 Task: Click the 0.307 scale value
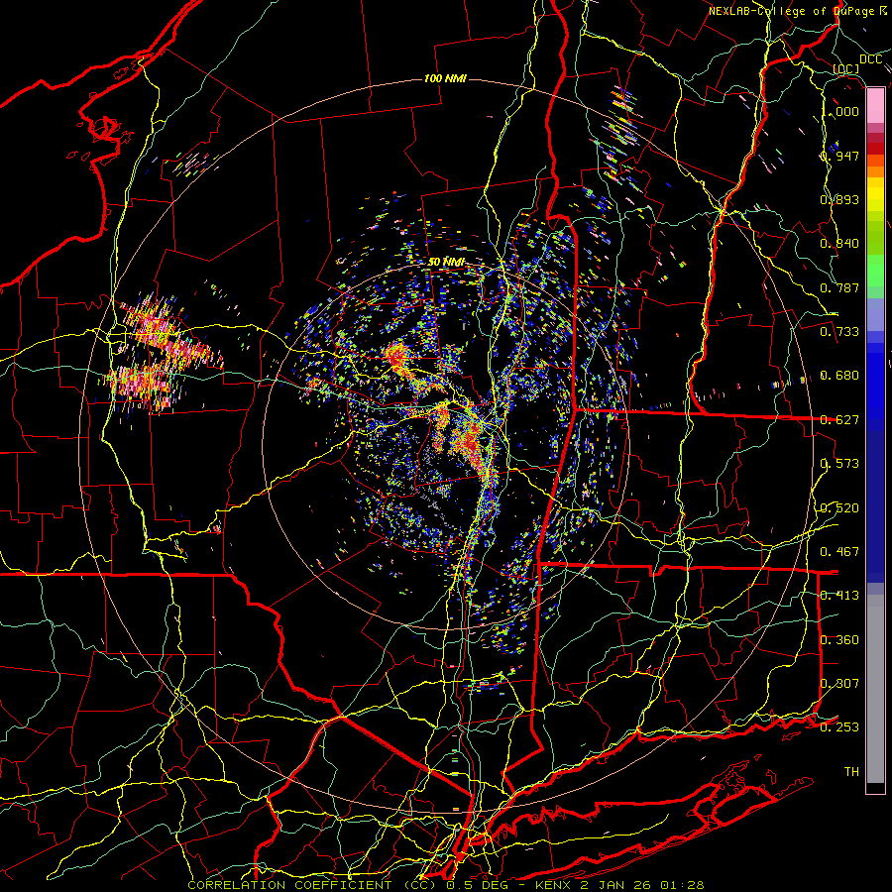click(x=839, y=684)
